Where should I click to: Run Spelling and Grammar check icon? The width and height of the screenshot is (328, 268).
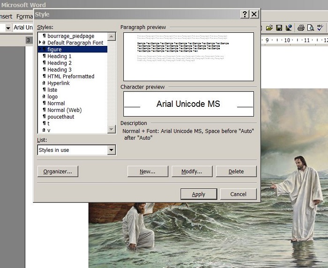coord(320,28)
